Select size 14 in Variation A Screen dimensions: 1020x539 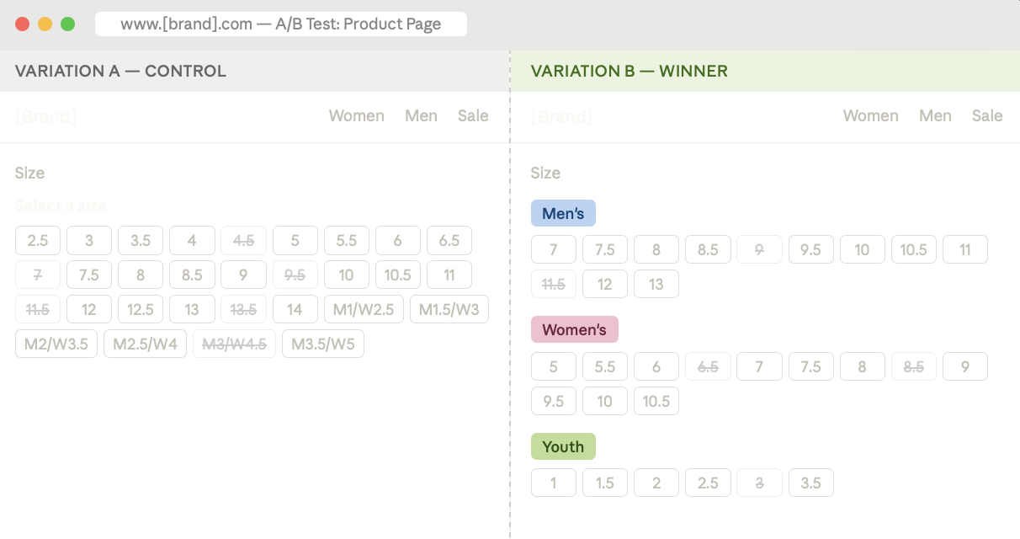295,309
